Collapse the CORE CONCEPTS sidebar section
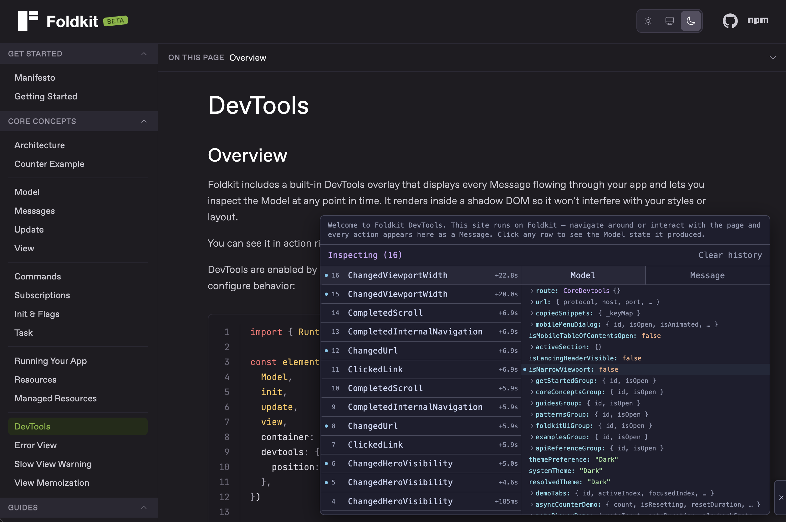Viewport: 786px width, 522px height. [x=144, y=121]
